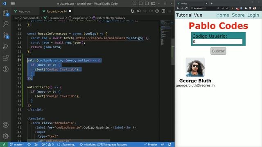Open notifications bell in status bar

[x=169, y=145]
